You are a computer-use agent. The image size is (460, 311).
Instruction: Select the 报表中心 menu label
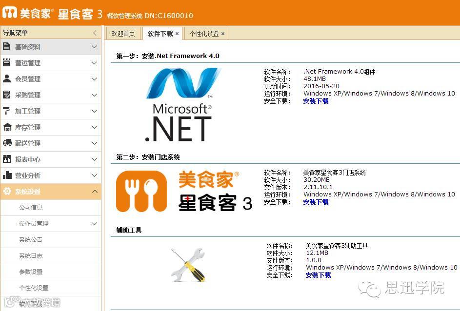coord(28,159)
